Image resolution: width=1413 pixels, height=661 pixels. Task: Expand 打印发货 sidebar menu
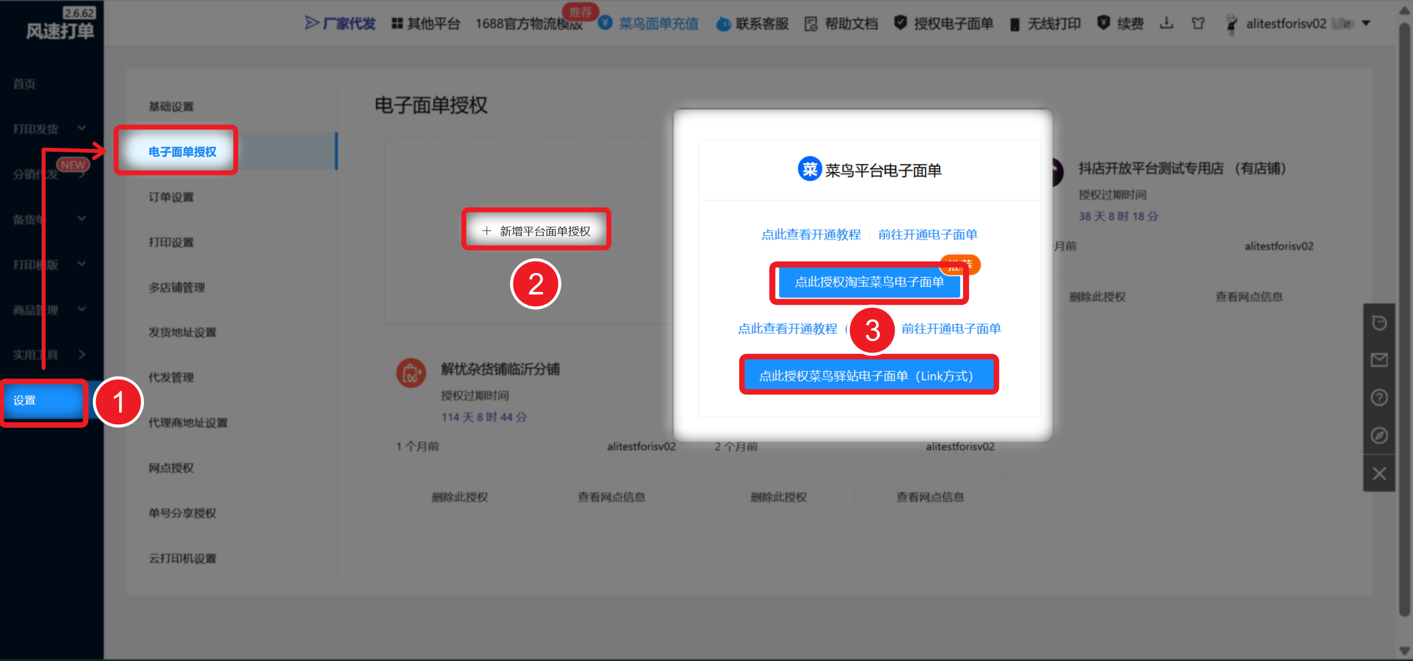click(x=50, y=129)
